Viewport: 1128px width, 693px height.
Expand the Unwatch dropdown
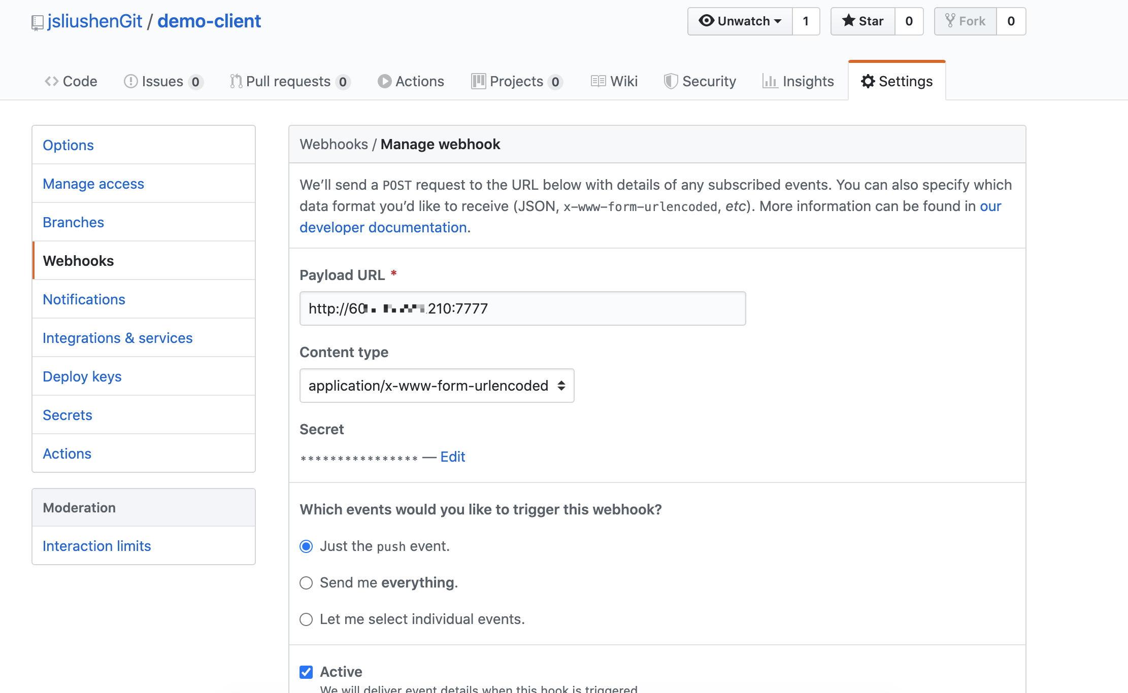point(740,21)
